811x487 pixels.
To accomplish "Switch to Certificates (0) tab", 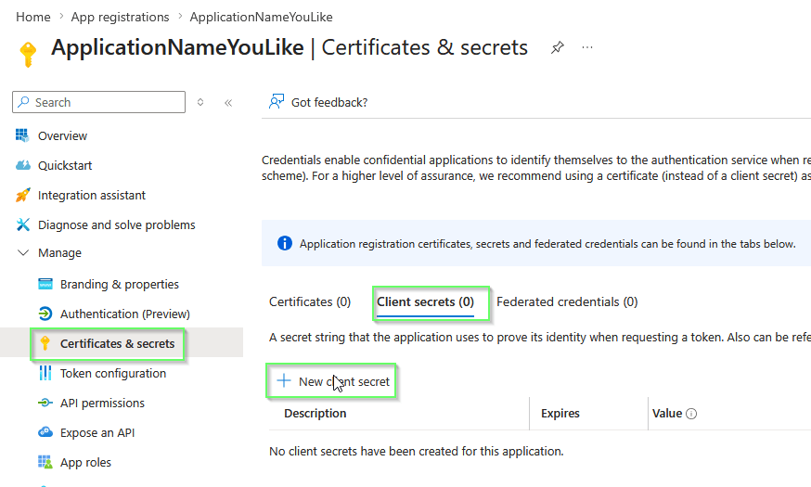I will point(310,301).
